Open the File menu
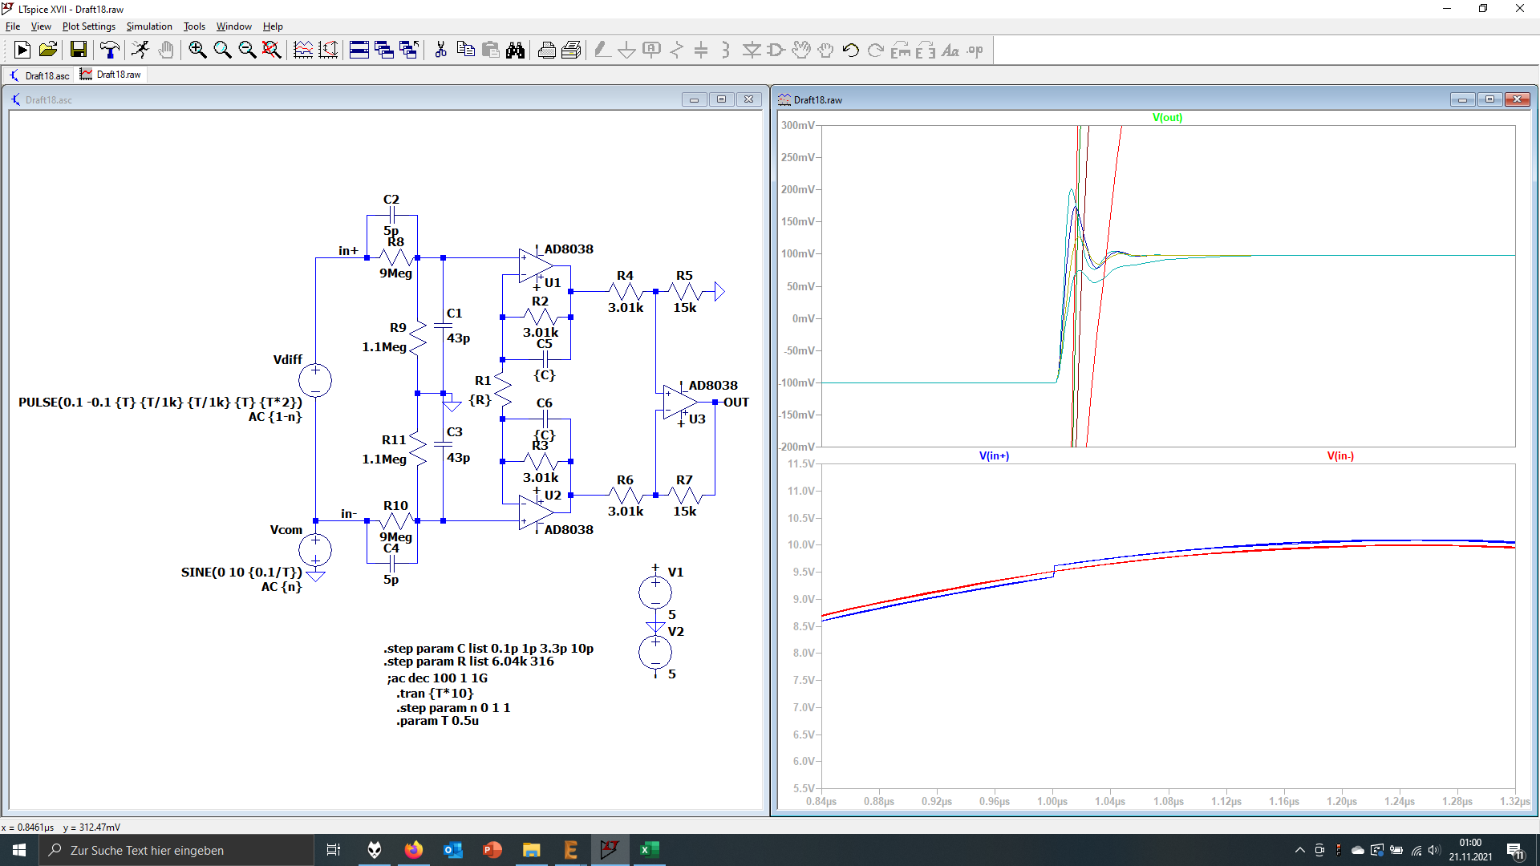The height and width of the screenshot is (866, 1540). 13,26
